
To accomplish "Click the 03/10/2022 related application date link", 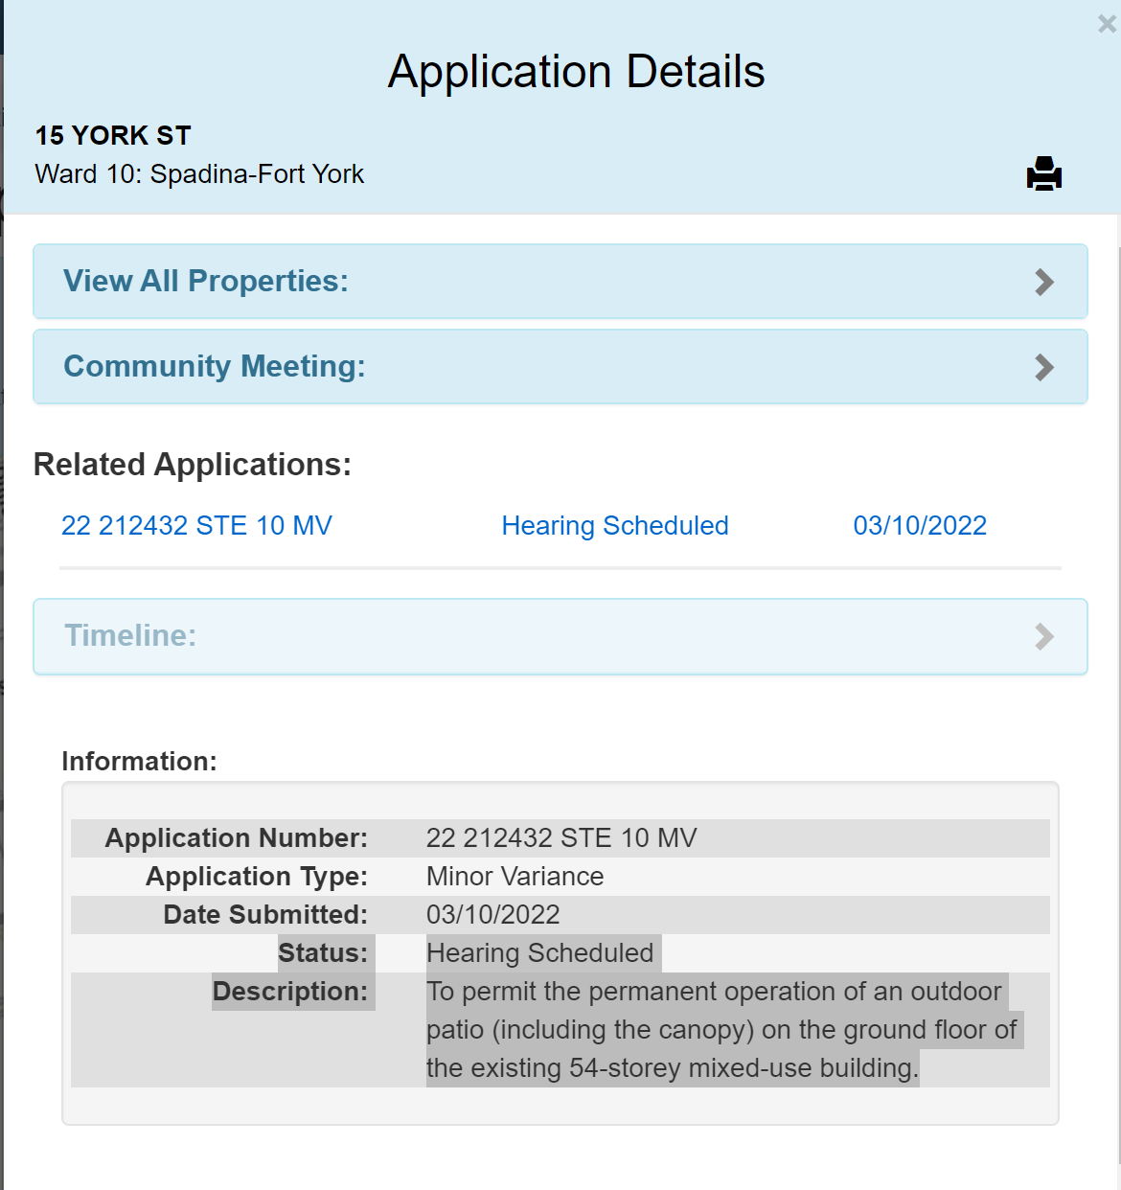I will (x=920, y=525).
